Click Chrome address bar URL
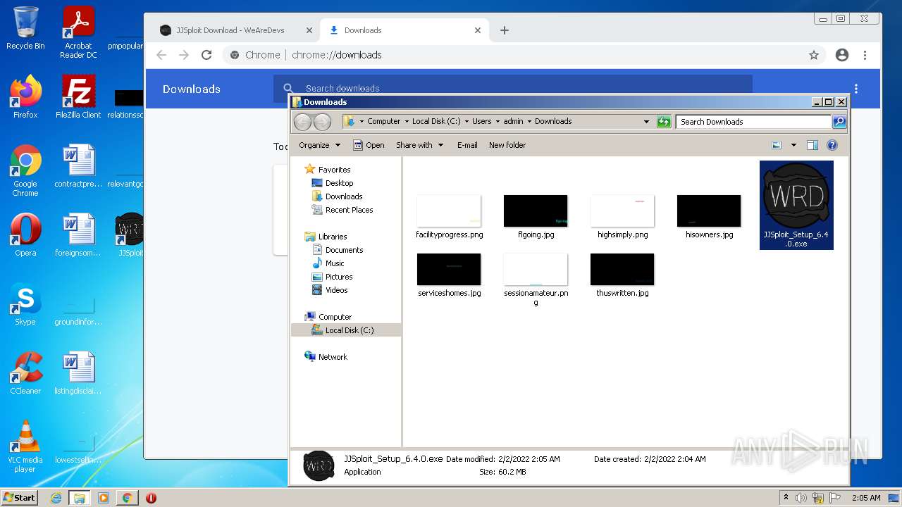This screenshot has height=507, width=902. [x=337, y=55]
